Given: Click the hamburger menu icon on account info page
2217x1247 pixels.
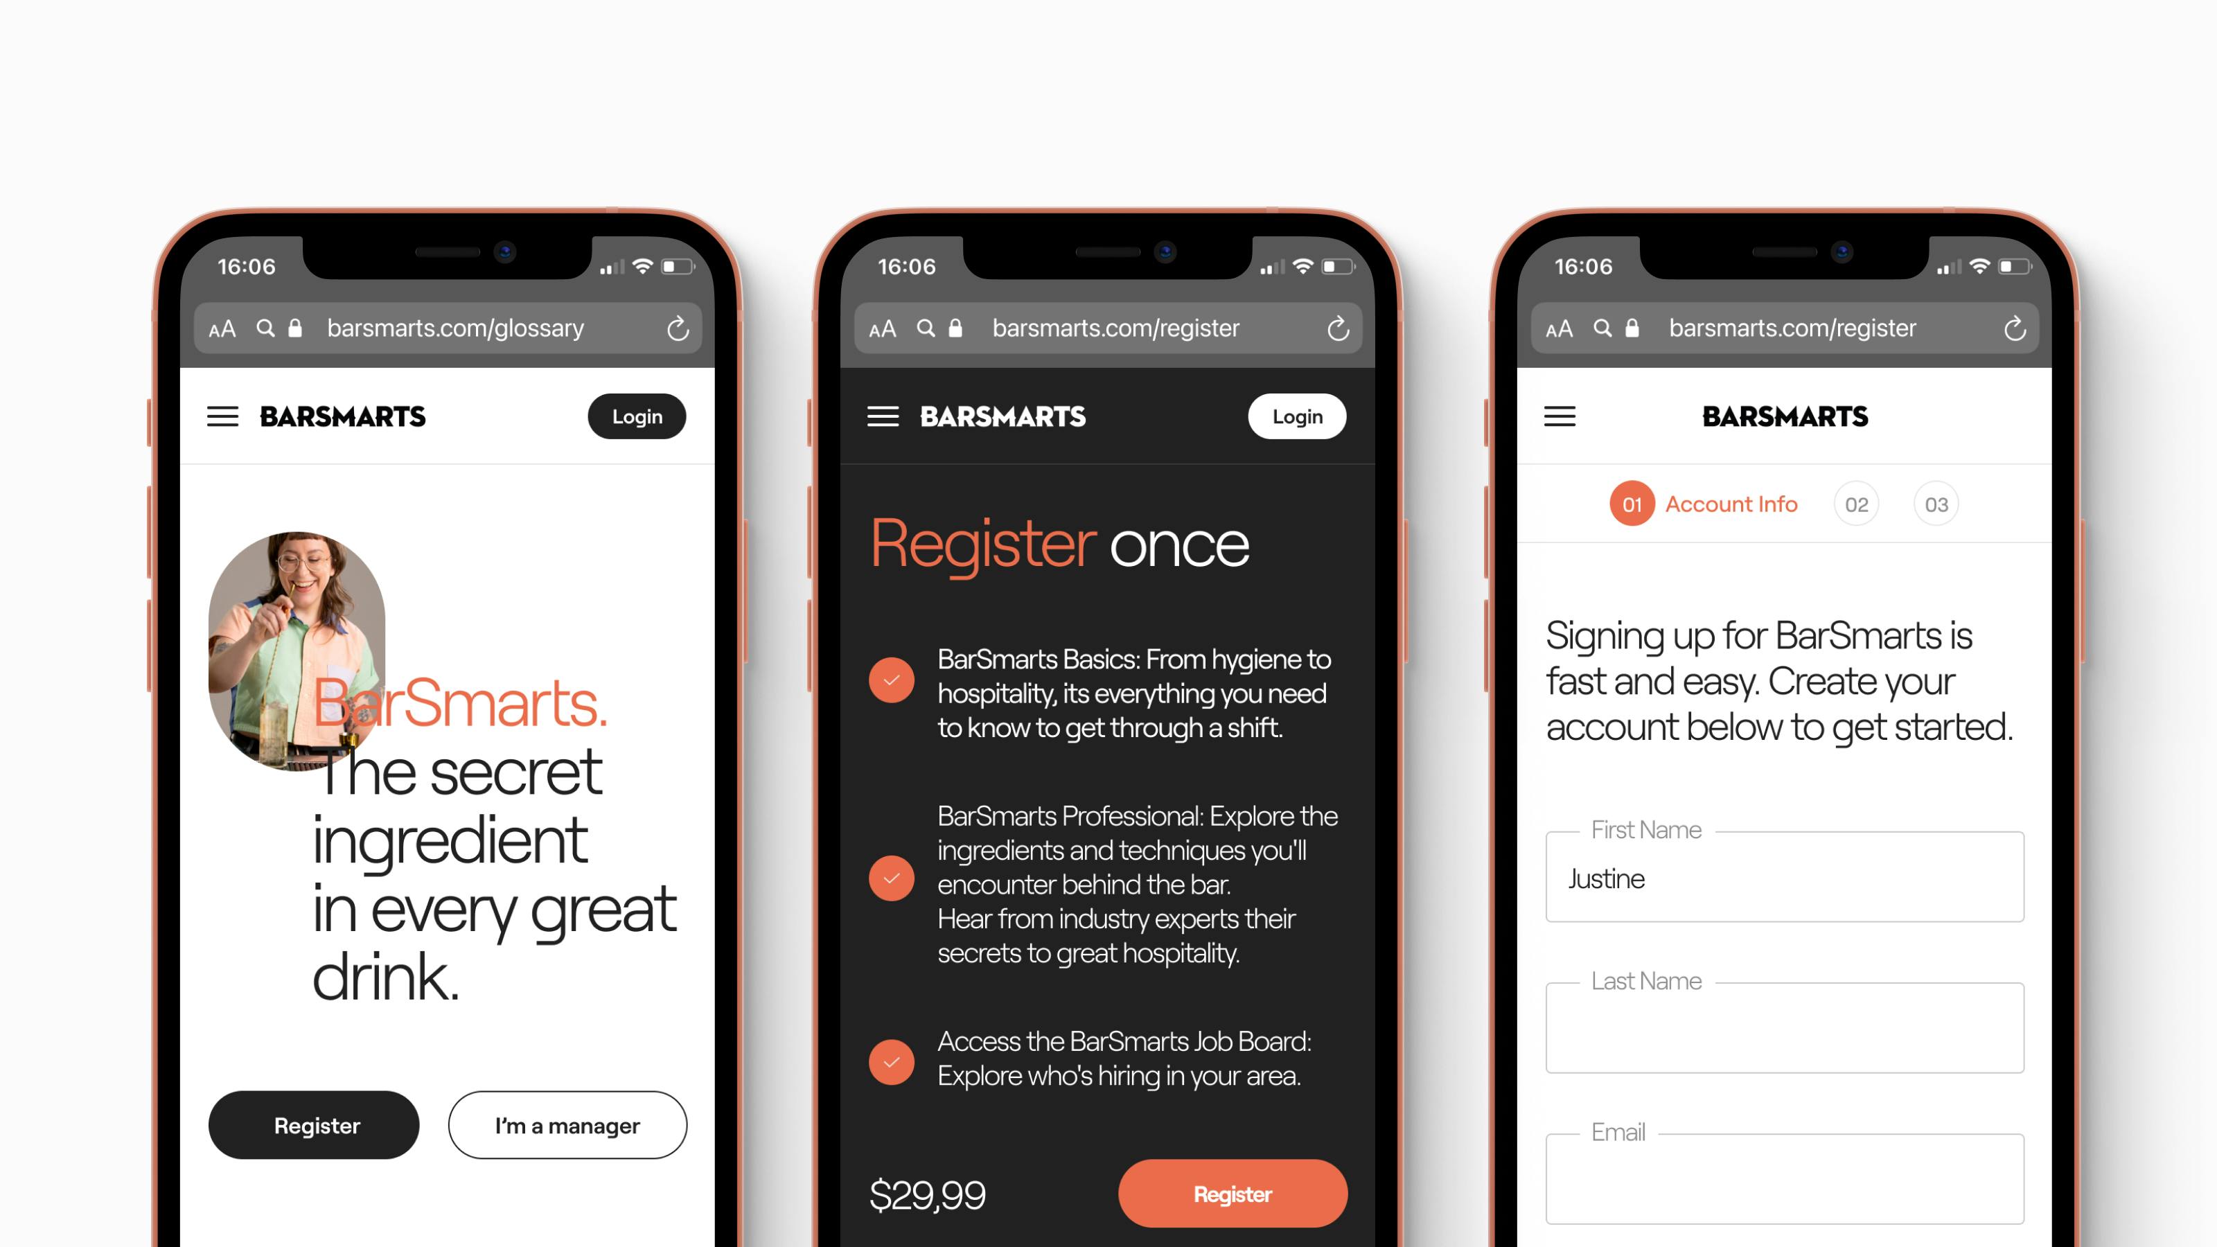Looking at the screenshot, I should (1560, 416).
